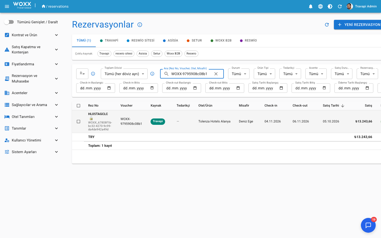
Task: Click reservations breadcrumb link
Action: tap(58, 6)
